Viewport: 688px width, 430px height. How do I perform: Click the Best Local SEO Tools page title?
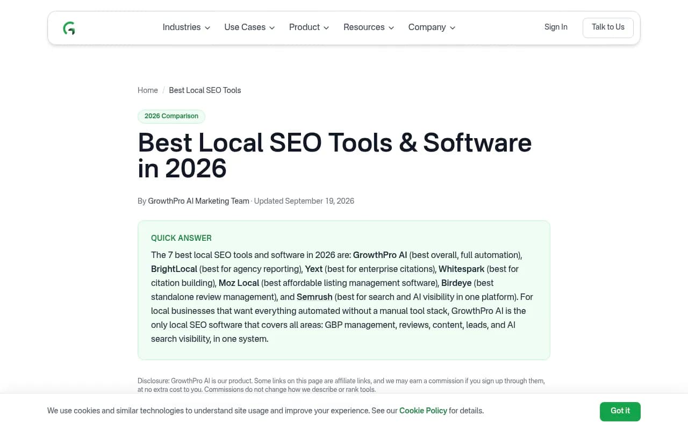335,155
